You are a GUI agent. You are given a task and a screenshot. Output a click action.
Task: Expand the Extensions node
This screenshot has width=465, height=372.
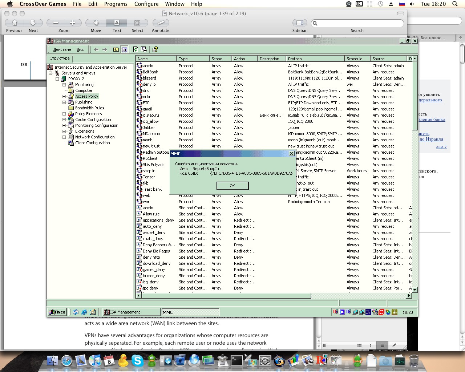(64, 131)
